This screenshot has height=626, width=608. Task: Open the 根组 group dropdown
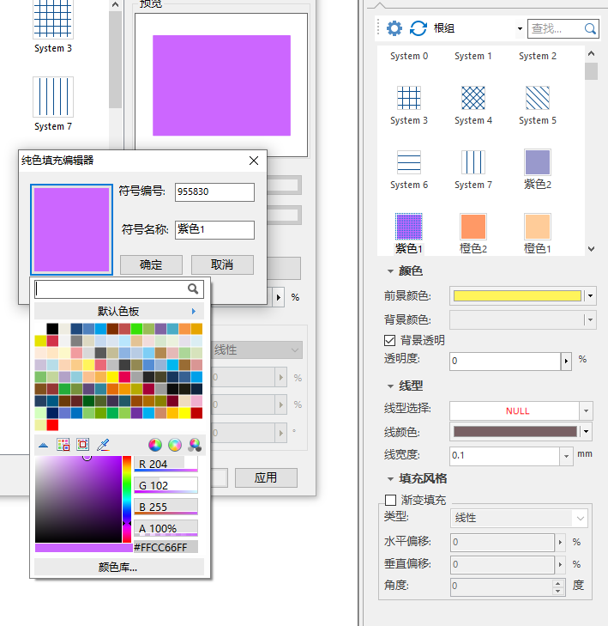pos(520,28)
